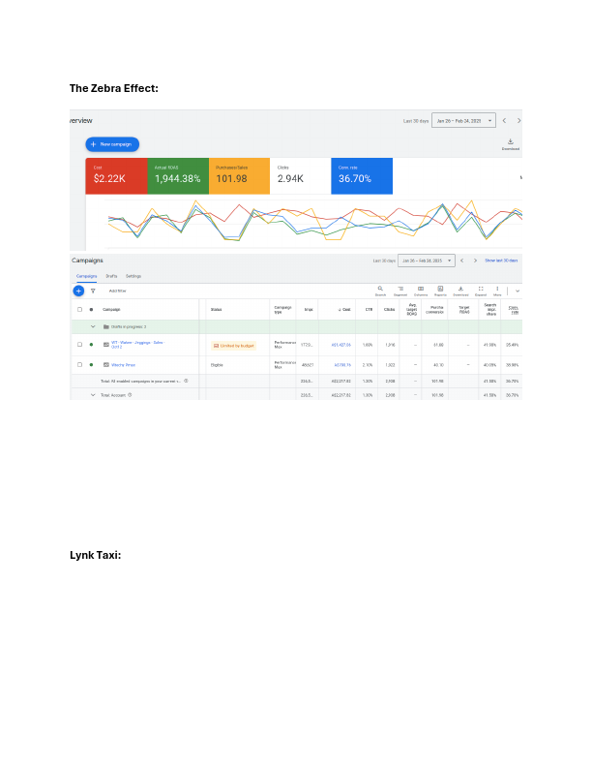Image resolution: width=592 pixels, height=767 pixels.
Task: Sort by the Status column header
Action: 216,310
